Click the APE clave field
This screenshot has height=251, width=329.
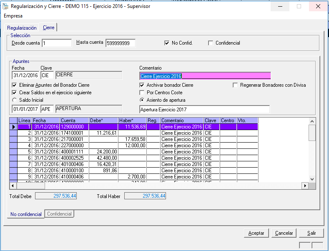tap(47, 109)
